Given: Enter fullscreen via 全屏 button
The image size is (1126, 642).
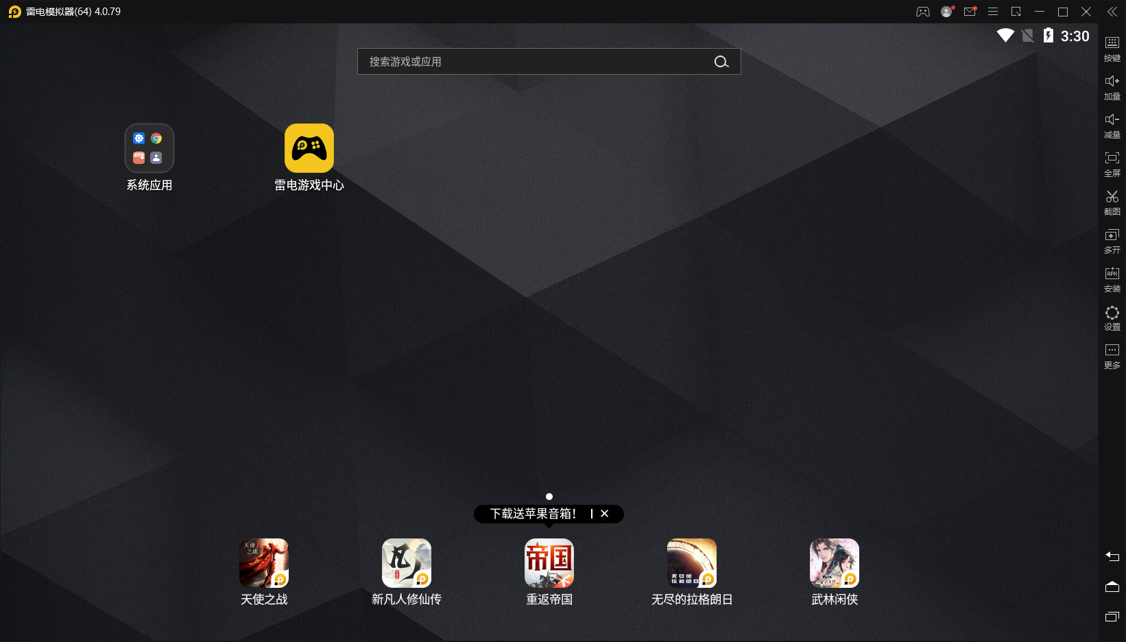Looking at the screenshot, I should click(x=1112, y=165).
